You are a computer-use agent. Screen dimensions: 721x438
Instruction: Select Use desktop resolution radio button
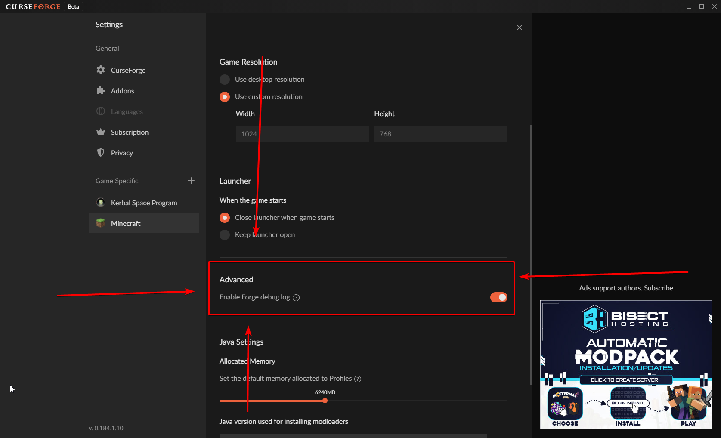point(225,80)
